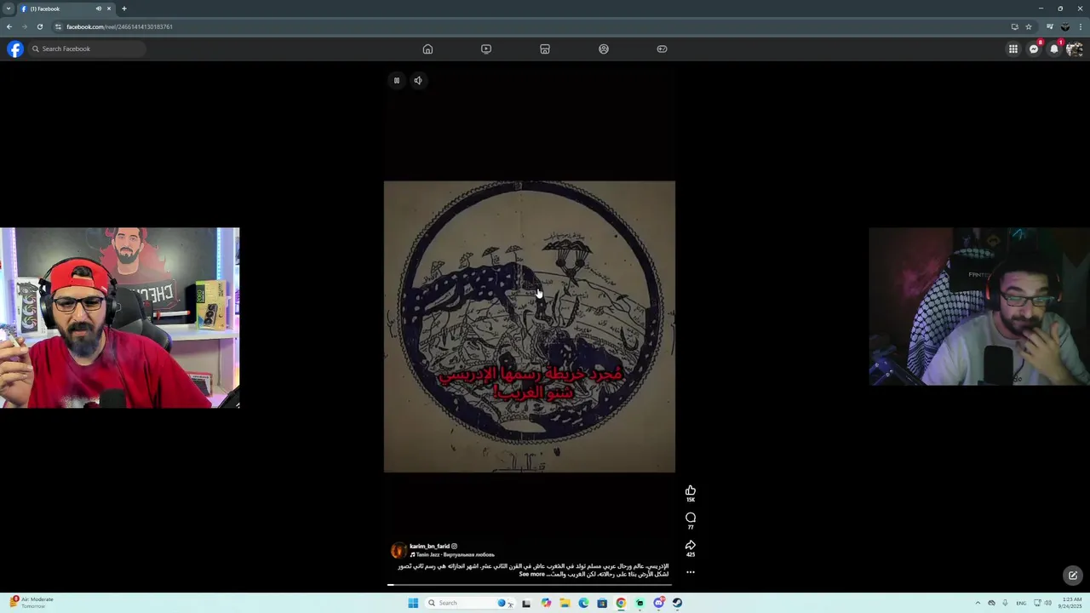Launch Microsoft Edge from taskbar
This screenshot has height=613, width=1090.
coord(583,603)
